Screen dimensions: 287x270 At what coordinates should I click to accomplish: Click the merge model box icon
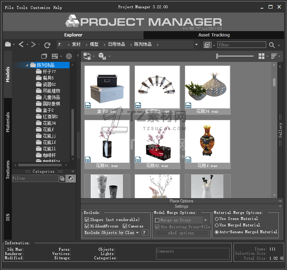tap(102, 56)
